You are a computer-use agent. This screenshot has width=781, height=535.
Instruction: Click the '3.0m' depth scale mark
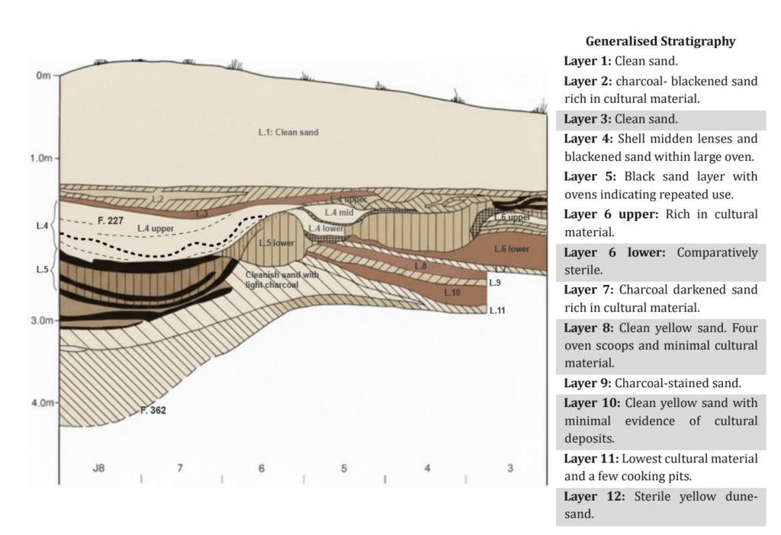click(x=42, y=320)
